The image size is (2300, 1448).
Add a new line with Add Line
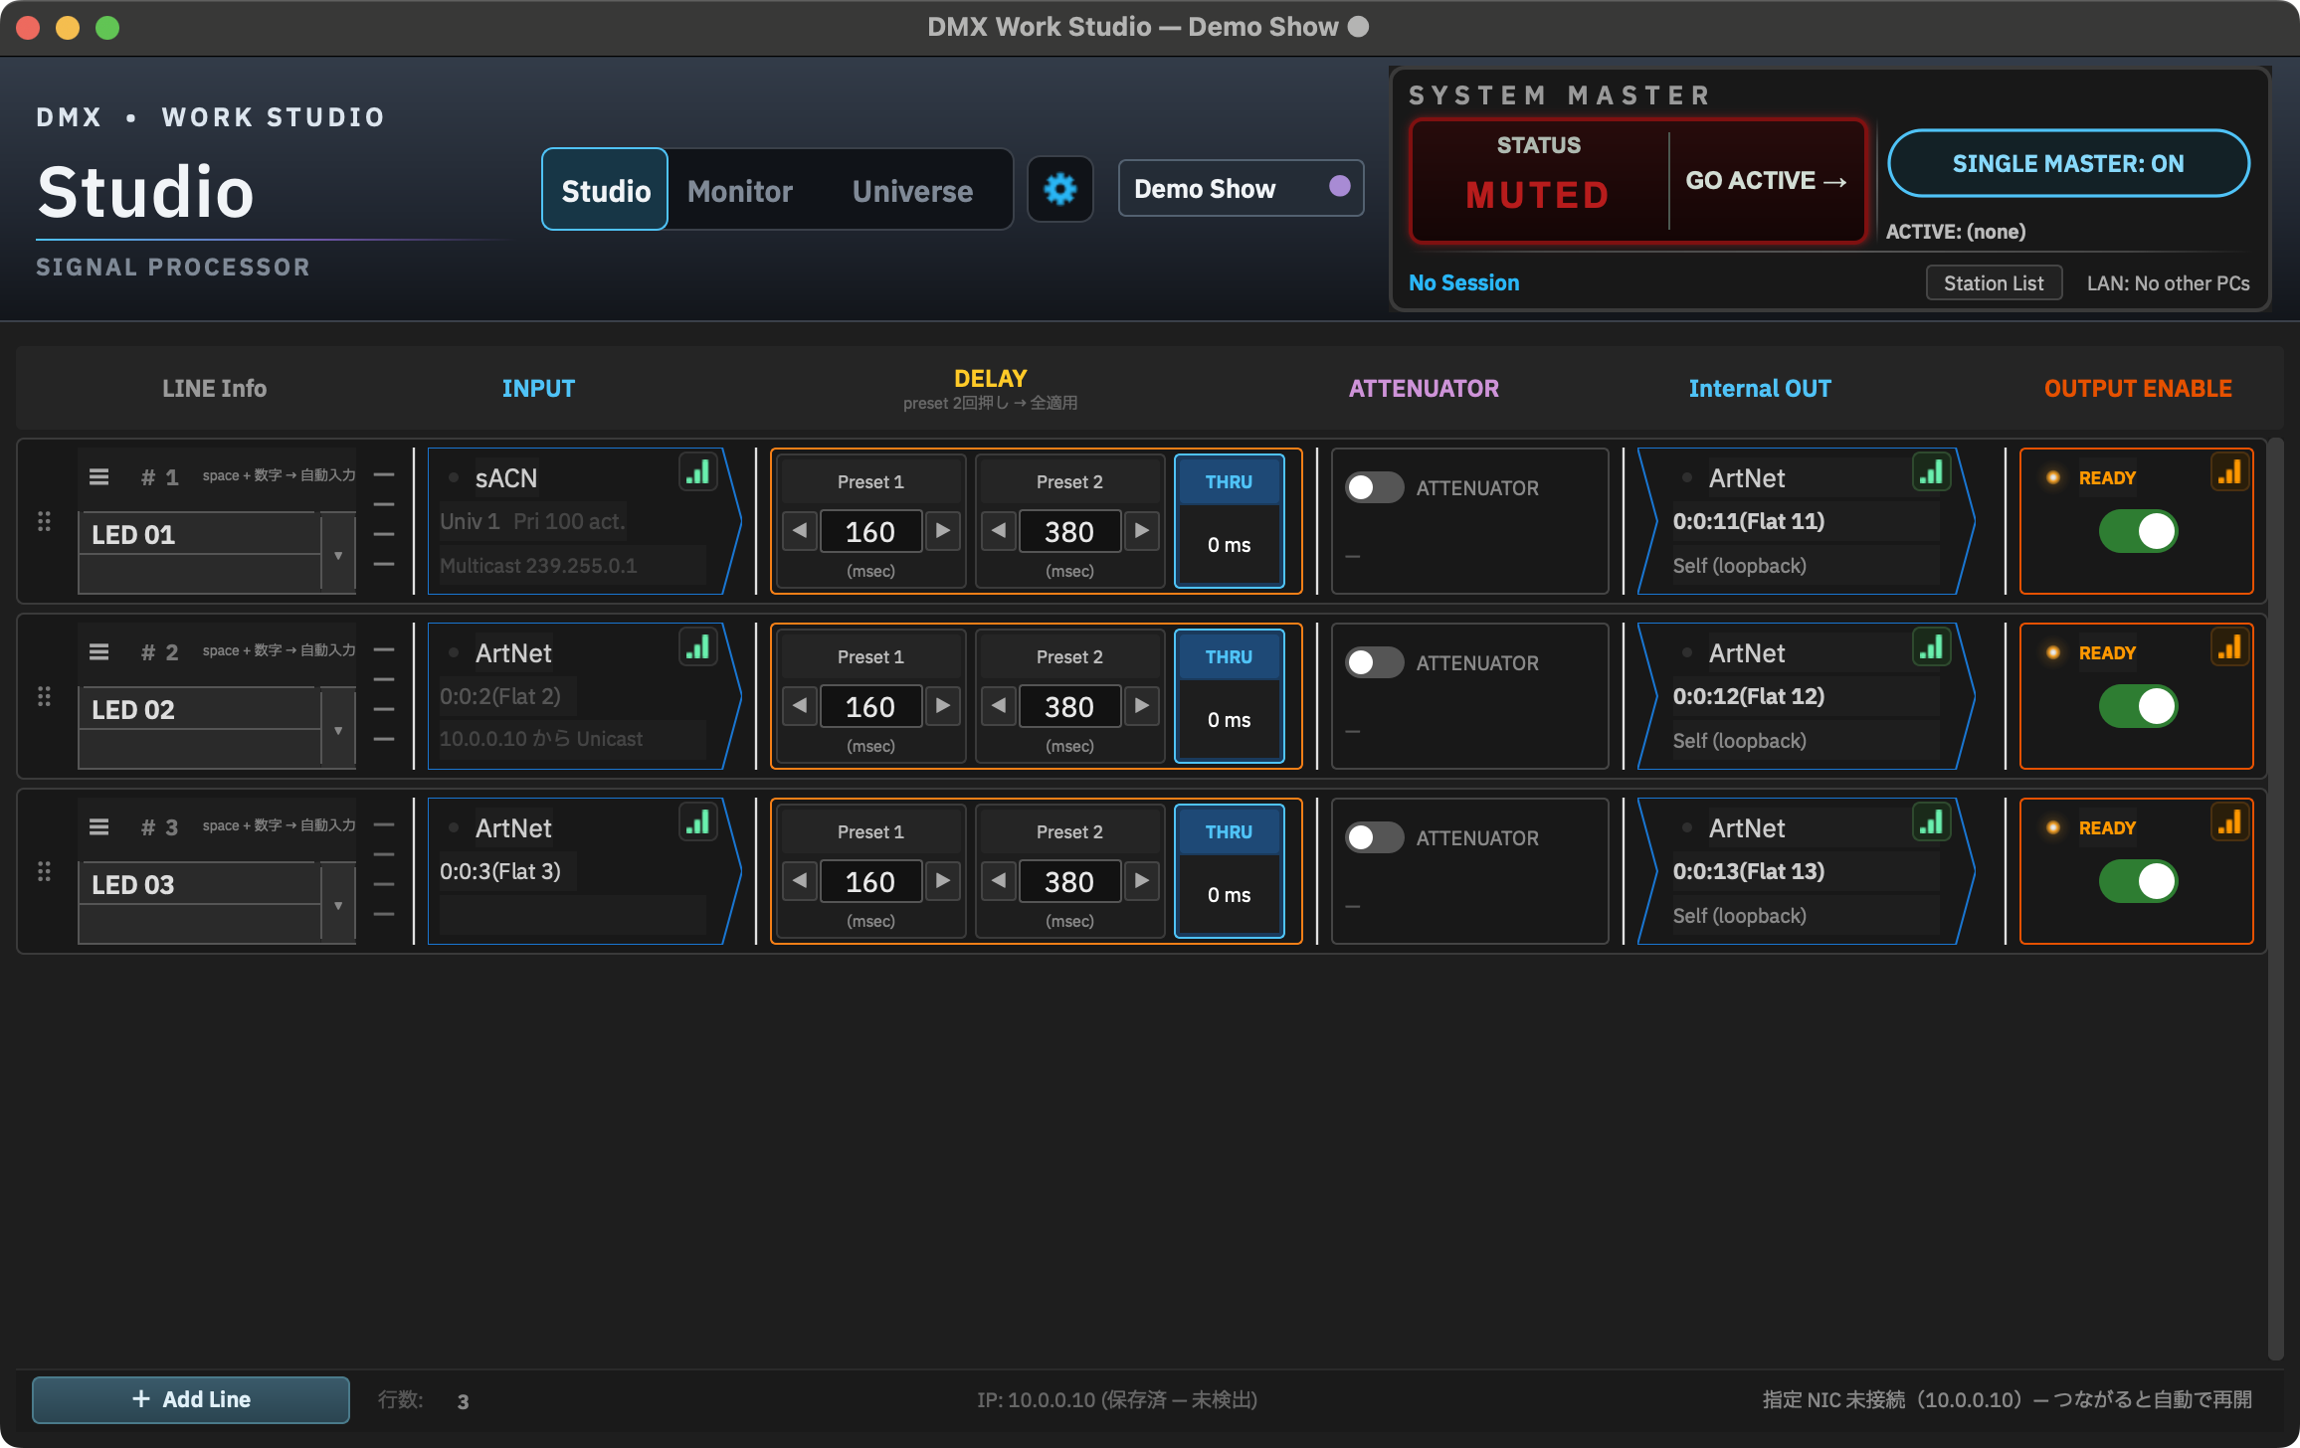tap(191, 1399)
